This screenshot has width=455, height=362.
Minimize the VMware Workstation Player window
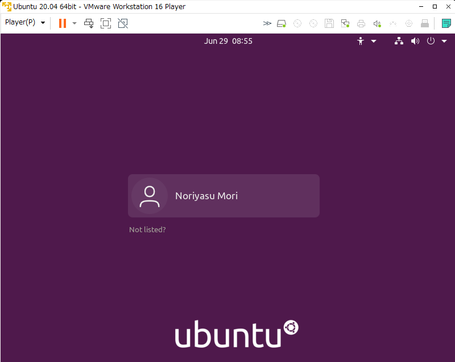pyautogui.click(x=421, y=6)
